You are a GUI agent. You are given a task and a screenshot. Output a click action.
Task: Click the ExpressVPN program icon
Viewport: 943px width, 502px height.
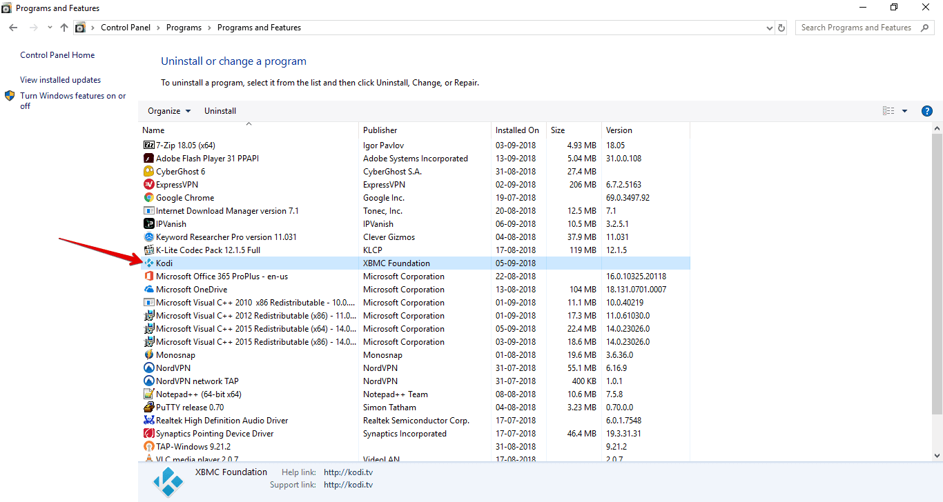[148, 185]
